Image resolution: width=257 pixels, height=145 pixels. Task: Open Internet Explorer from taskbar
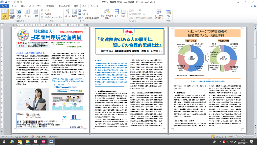[x=12, y=142]
